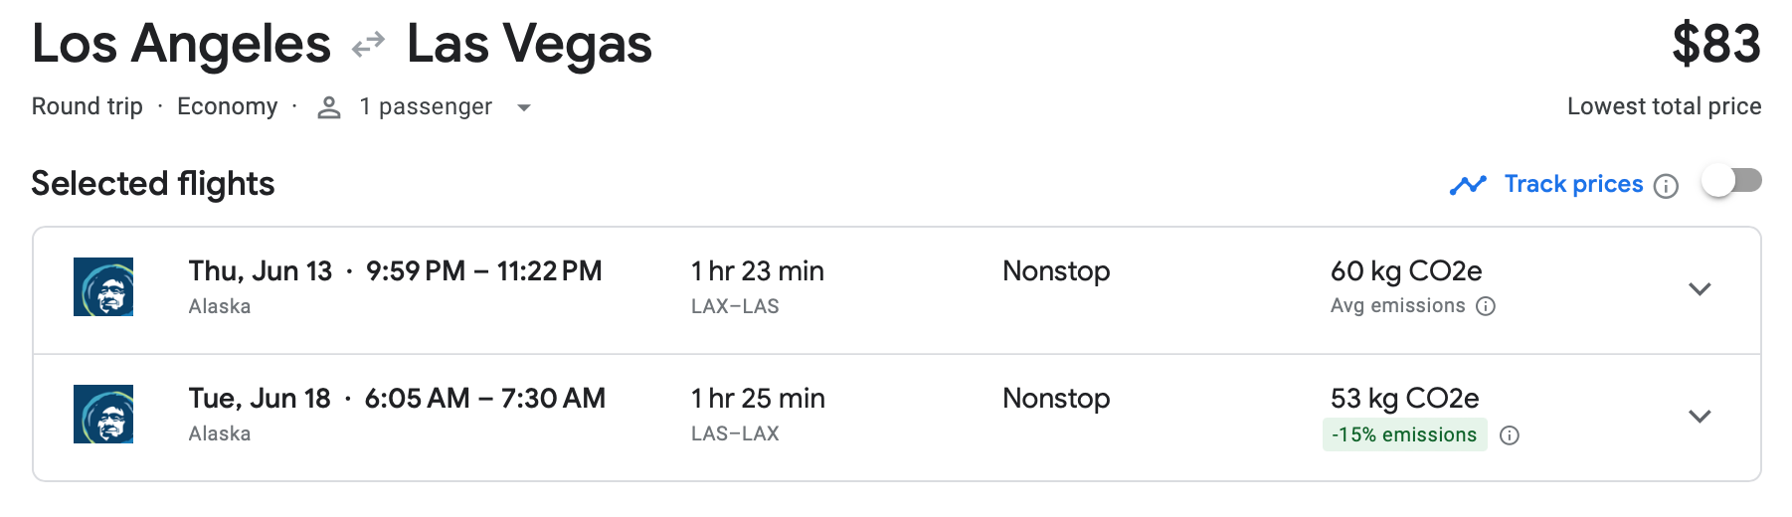Screen dimensions: 1792x517
Task: Click the Avg emissions label
Action: pos(1397,306)
